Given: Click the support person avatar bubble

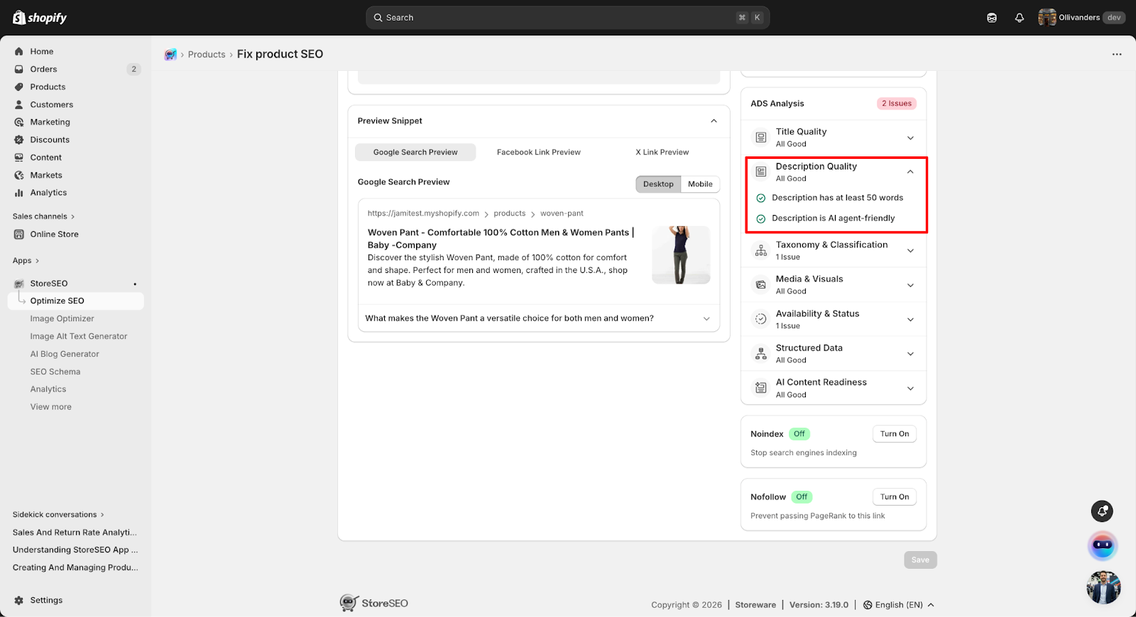Looking at the screenshot, I should coord(1103,587).
